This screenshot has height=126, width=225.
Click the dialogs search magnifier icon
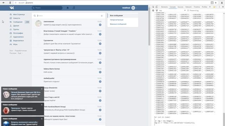pos(34,16)
